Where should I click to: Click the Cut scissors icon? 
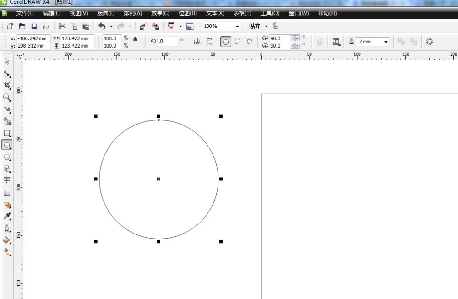[62, 26]
